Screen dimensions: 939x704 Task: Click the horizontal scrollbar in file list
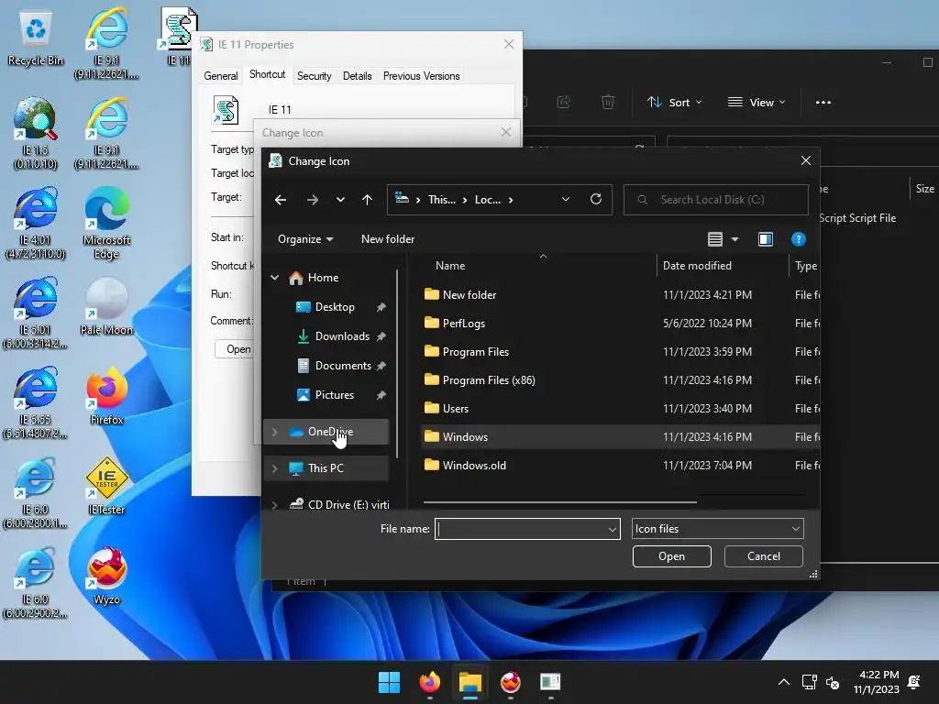tap(560, 502)
